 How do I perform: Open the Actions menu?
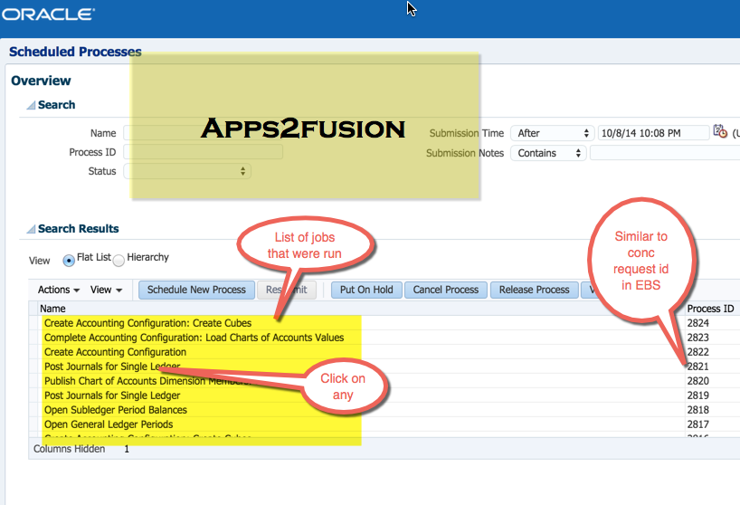pos(59,290)
